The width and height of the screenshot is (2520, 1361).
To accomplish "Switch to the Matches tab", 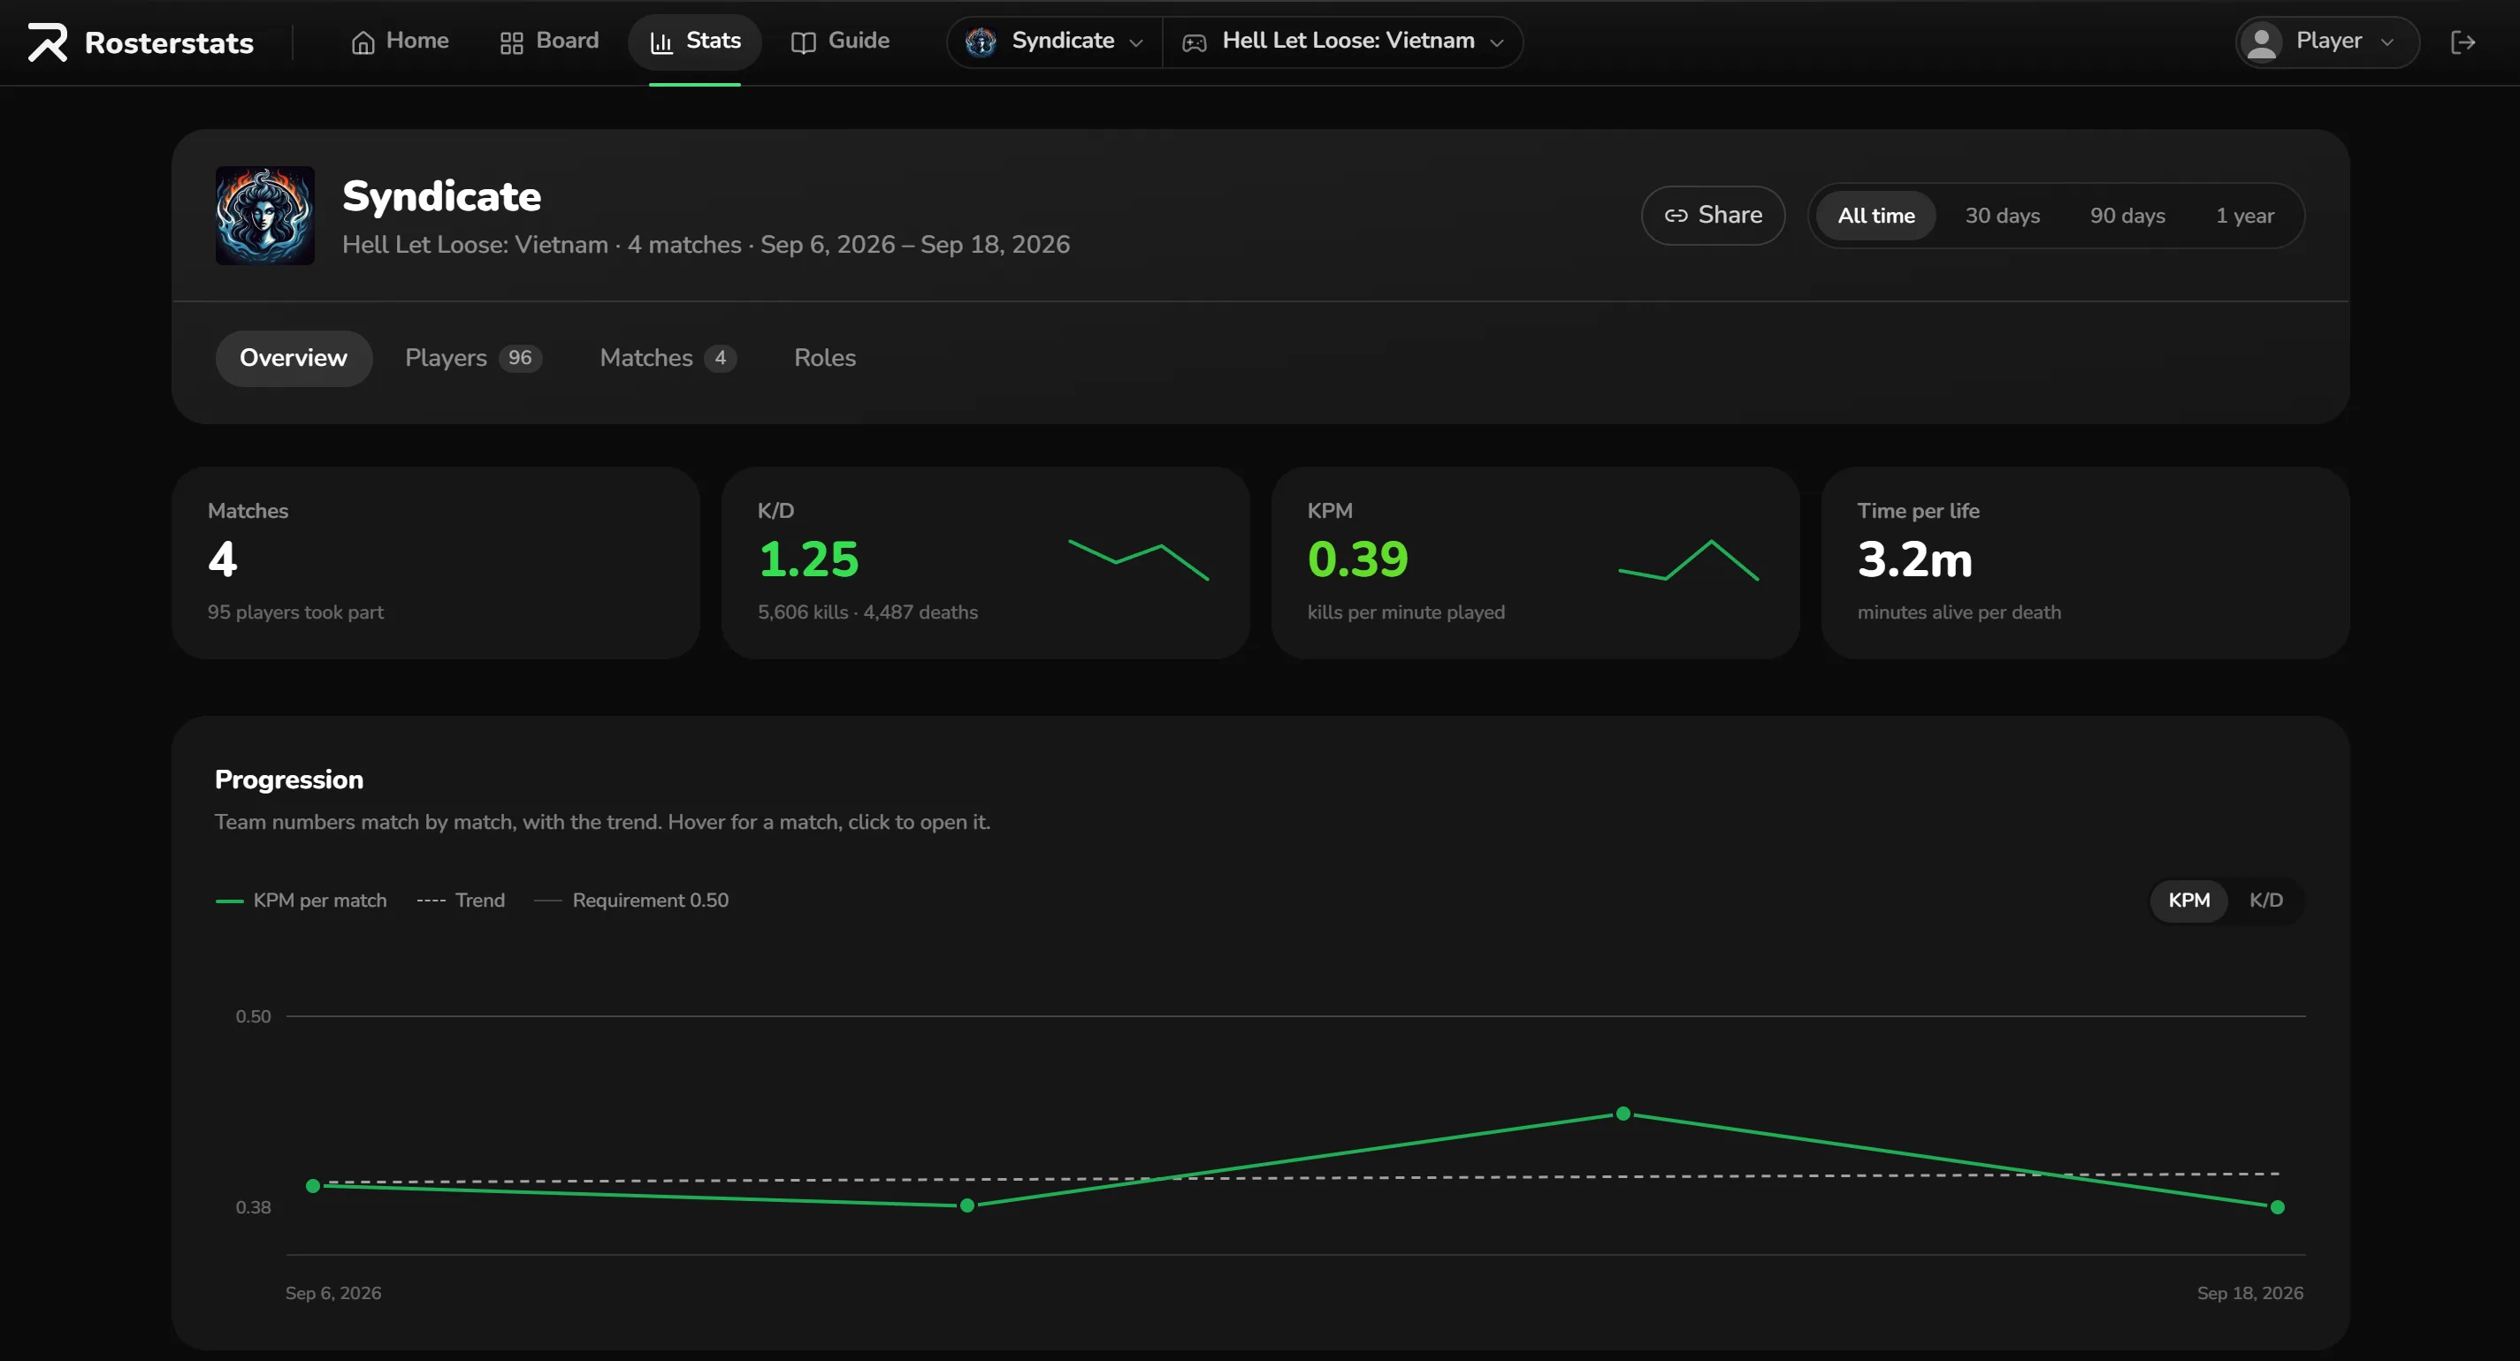I will [x=668, y=358].
